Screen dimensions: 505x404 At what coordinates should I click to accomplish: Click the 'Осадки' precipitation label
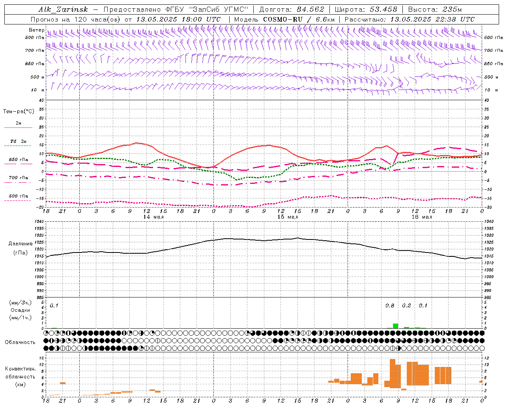tap(20, 310)
